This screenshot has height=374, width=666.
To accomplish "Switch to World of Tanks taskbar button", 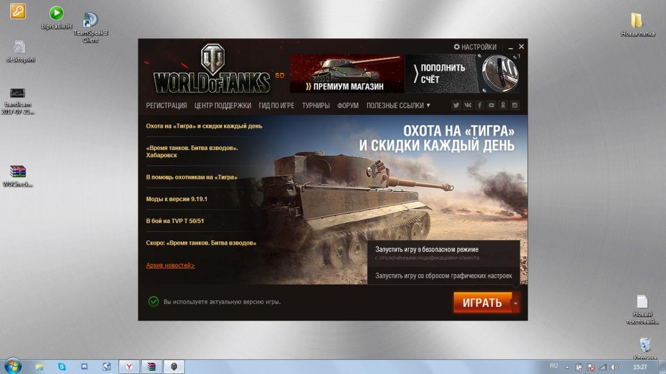I will [174, 367].
